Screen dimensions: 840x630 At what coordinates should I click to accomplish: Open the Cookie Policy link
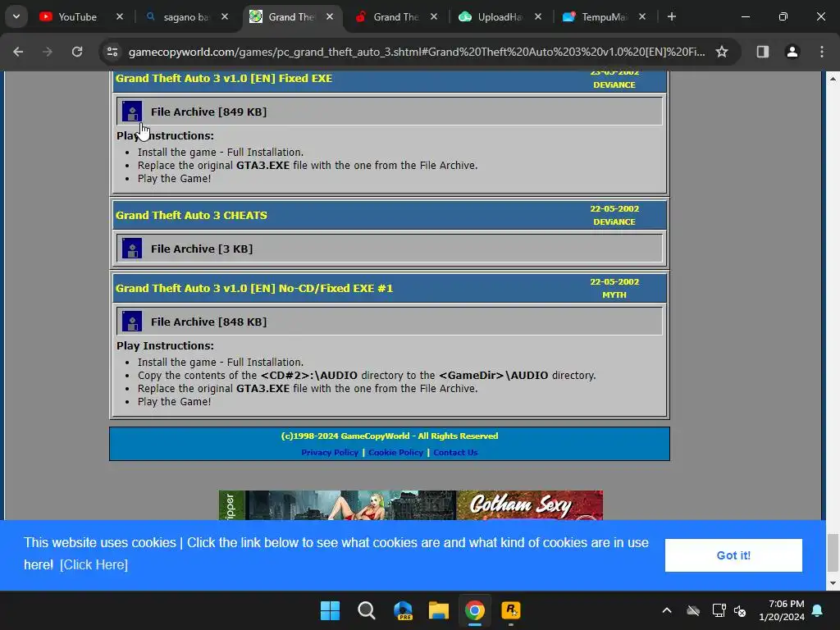tap(395, 452)
